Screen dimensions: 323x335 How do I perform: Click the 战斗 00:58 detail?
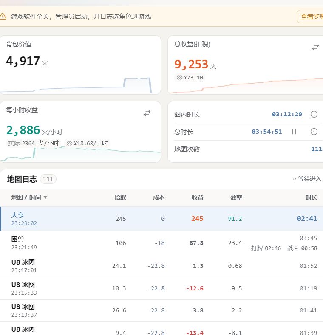click(302, 248)
